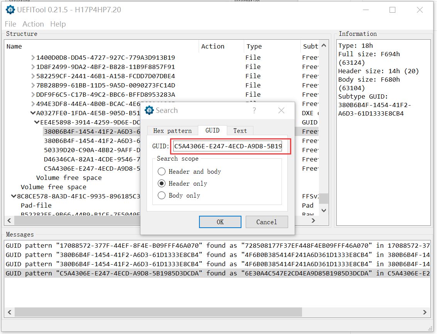Switch to the Text tab
437x334 pixels.
240,131
